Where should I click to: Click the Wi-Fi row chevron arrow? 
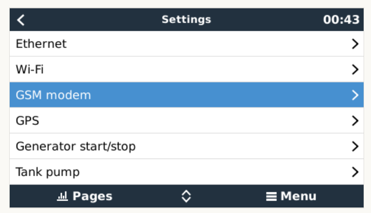point(355,70)
